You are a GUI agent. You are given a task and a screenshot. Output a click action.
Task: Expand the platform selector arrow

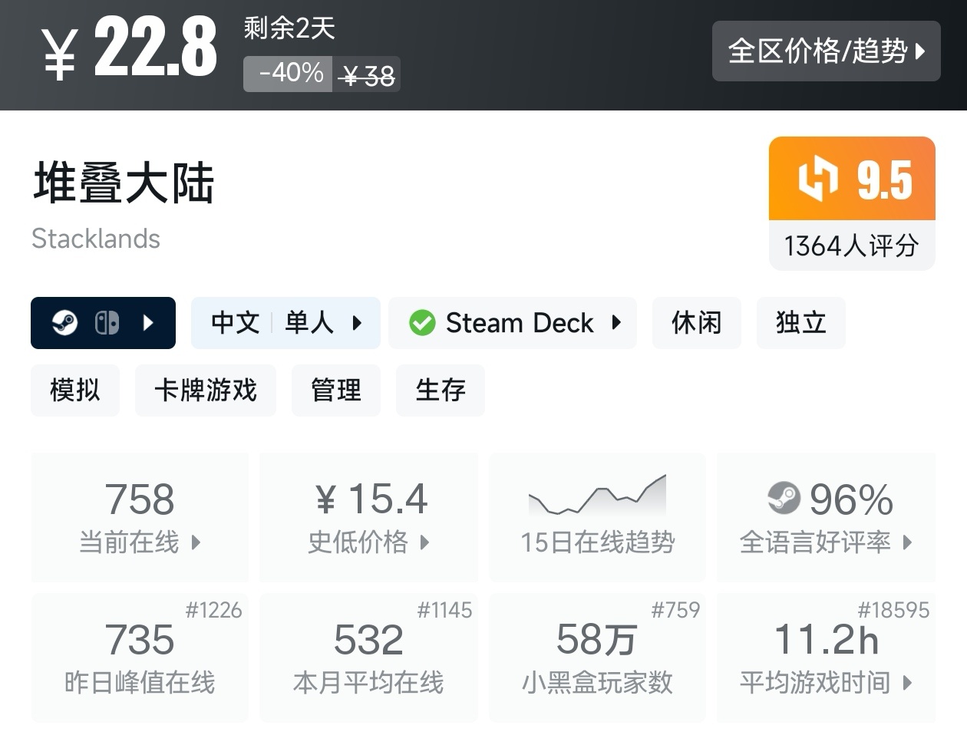coord(149,323)
